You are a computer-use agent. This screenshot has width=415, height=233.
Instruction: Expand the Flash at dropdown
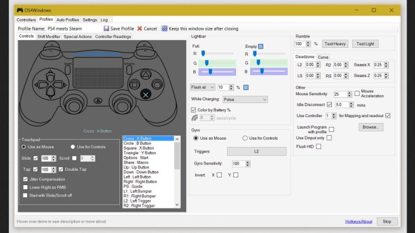point(202,87)
